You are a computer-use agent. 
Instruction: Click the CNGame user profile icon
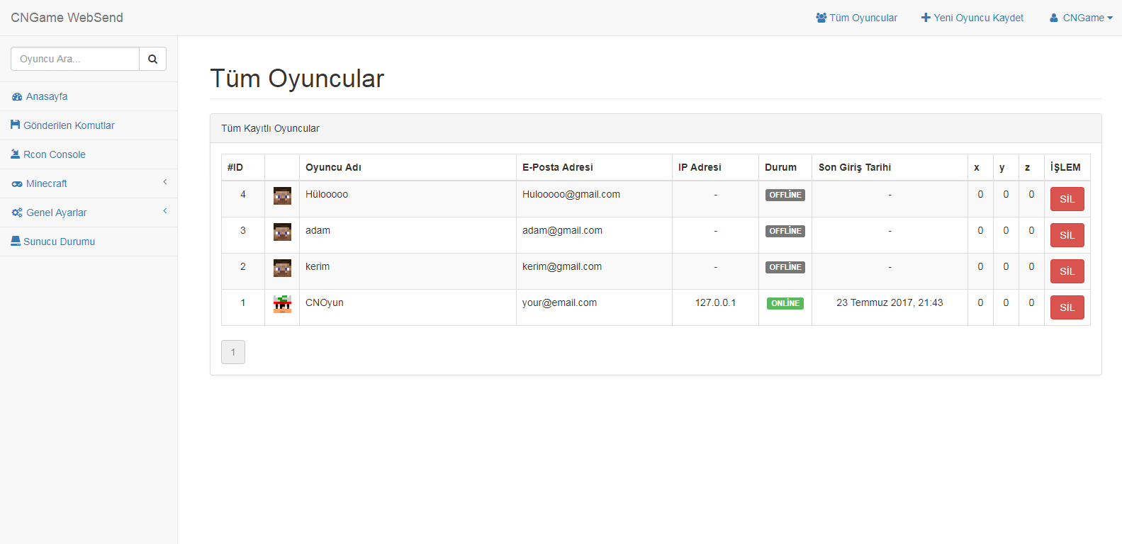[1054, 18]
